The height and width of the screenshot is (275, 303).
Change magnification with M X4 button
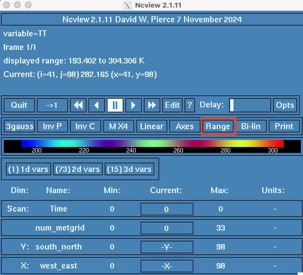point(118,126)
